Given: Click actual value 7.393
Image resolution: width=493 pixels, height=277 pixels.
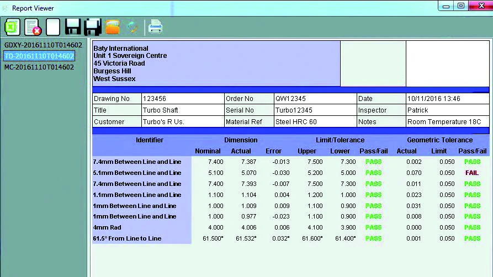Looking at the screenshot, I should [248, 184].
